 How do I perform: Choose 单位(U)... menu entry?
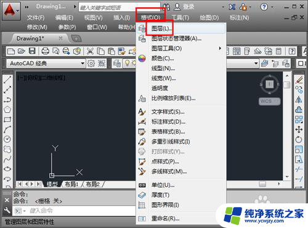click(181, 185)
